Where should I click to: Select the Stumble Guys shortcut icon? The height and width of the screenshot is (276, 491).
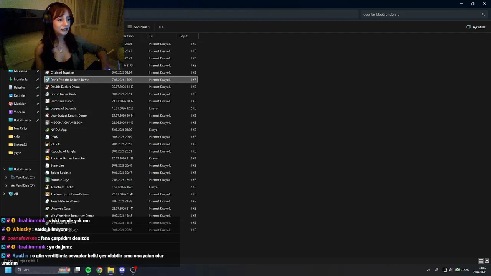pos(48,180)
